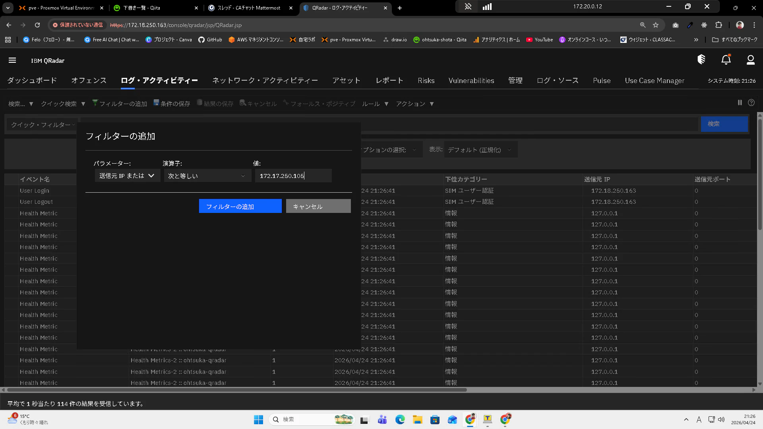The width and height of the screenshot is (763, 429).
Task: Click the notifications bell icon
Action: coord(726,60)
